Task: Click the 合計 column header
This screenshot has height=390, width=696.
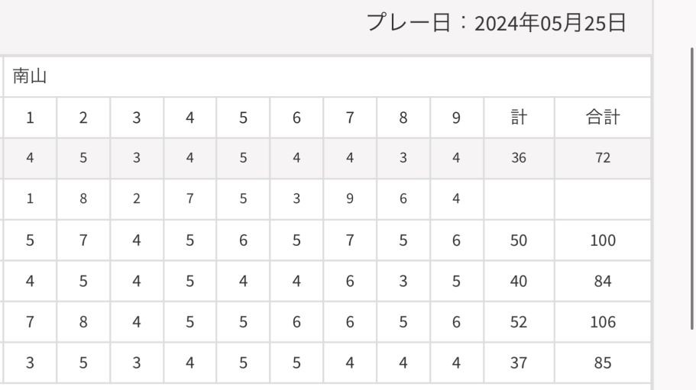Action: click(x=602, y=118)
